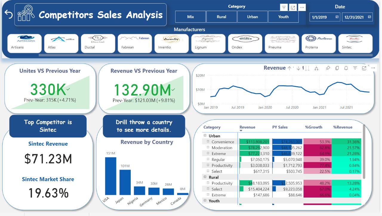Viewport: 382px width, 216px height.
Task: Open more options on Revenue chart
Action: pyautogui.click(x=373, y=68)
